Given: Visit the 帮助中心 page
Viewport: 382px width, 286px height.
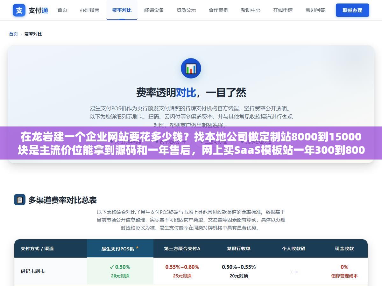Looking at the screenshot, I should tap(251, 10).
